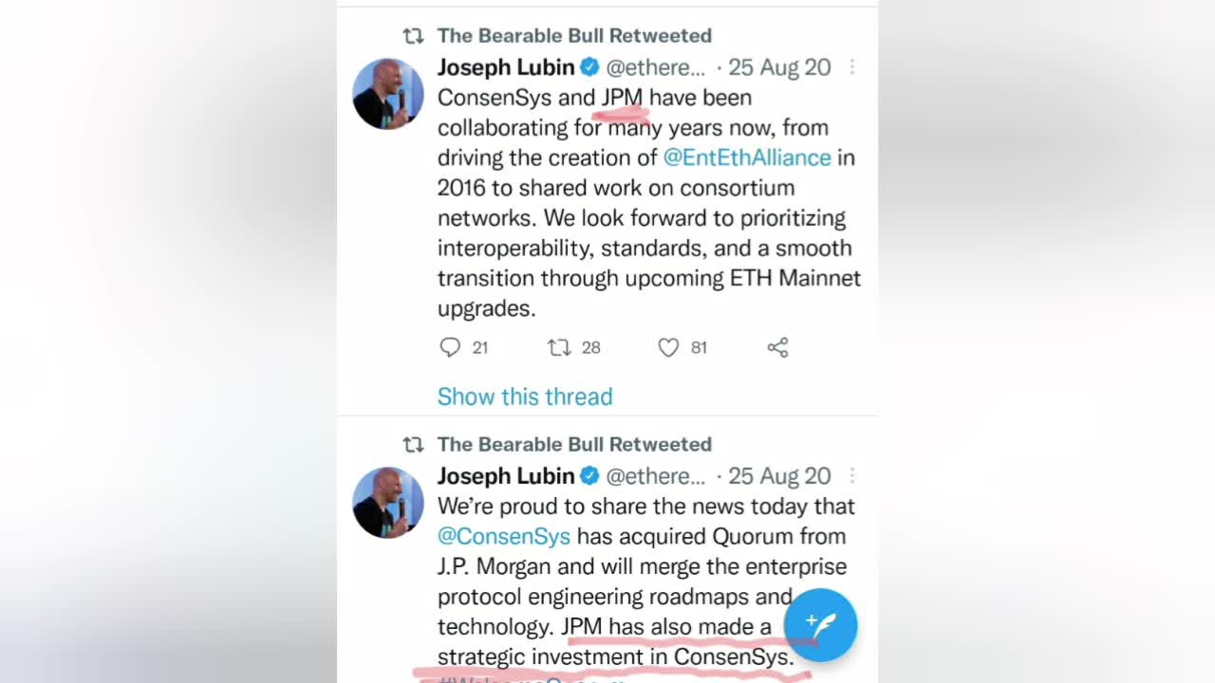
Task: Open Joseph Lubin avatar on second tweet
Action: [388, 503]
